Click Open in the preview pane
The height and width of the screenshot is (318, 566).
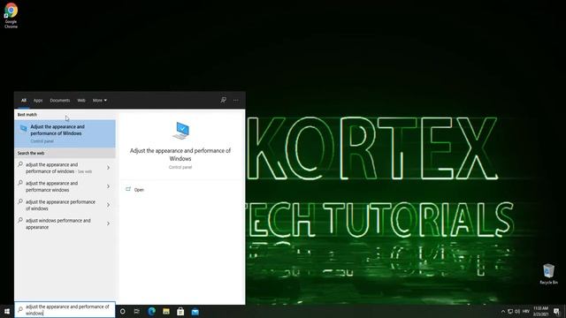coord(139,190)
